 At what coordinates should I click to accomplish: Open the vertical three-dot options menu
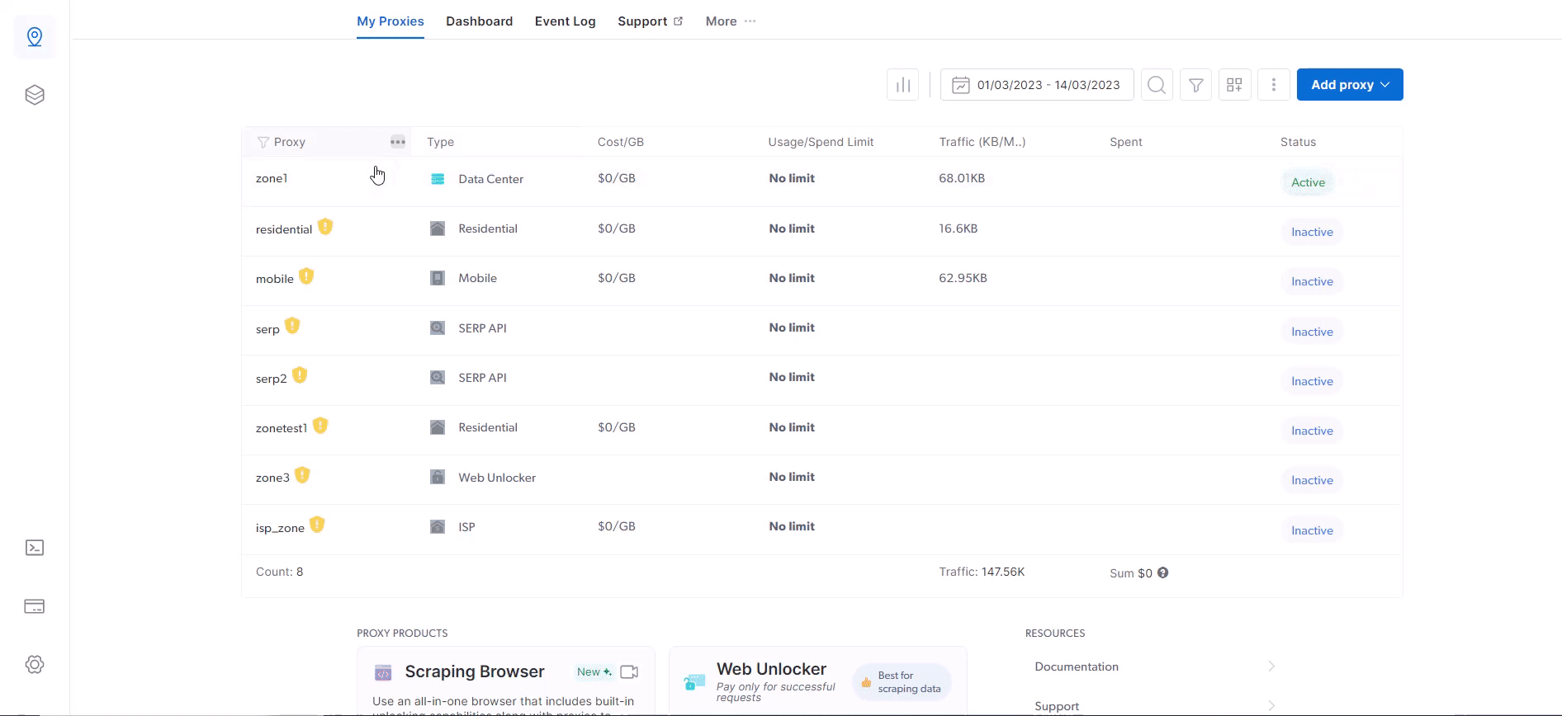(x=1274, y=85)
